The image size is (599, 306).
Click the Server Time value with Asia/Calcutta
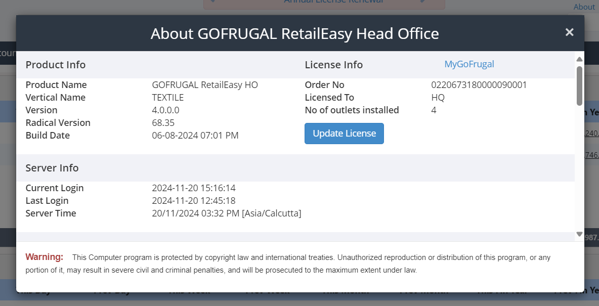(x=226, y=213)
